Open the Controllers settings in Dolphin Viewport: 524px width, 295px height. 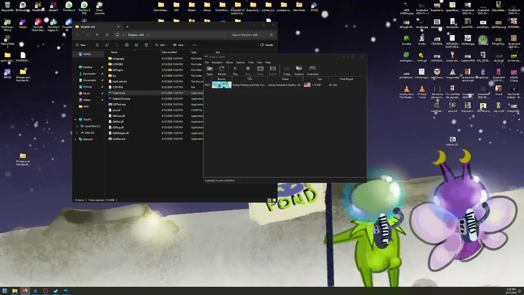point(312,70)
